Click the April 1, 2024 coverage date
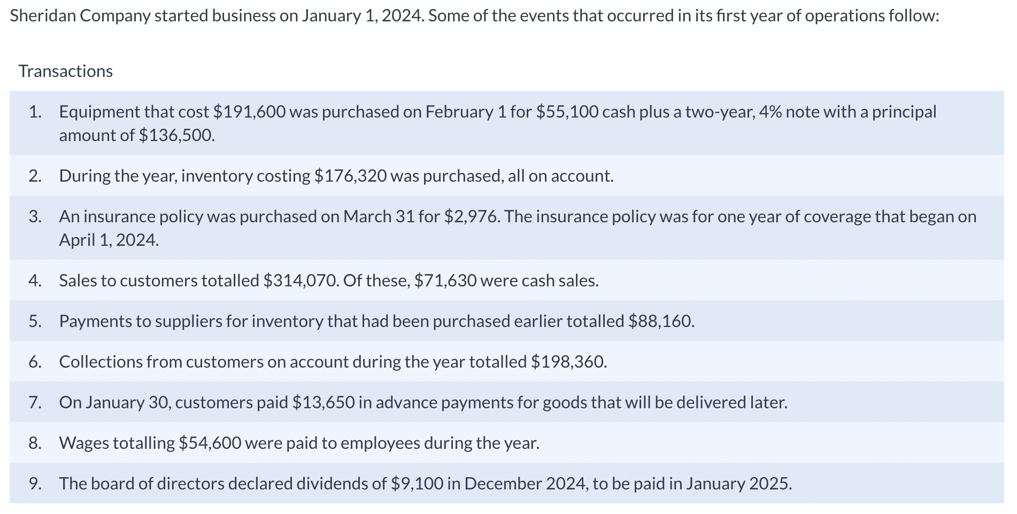The height and width of the screenshot is (514, 1017). [x=109, y=240]
